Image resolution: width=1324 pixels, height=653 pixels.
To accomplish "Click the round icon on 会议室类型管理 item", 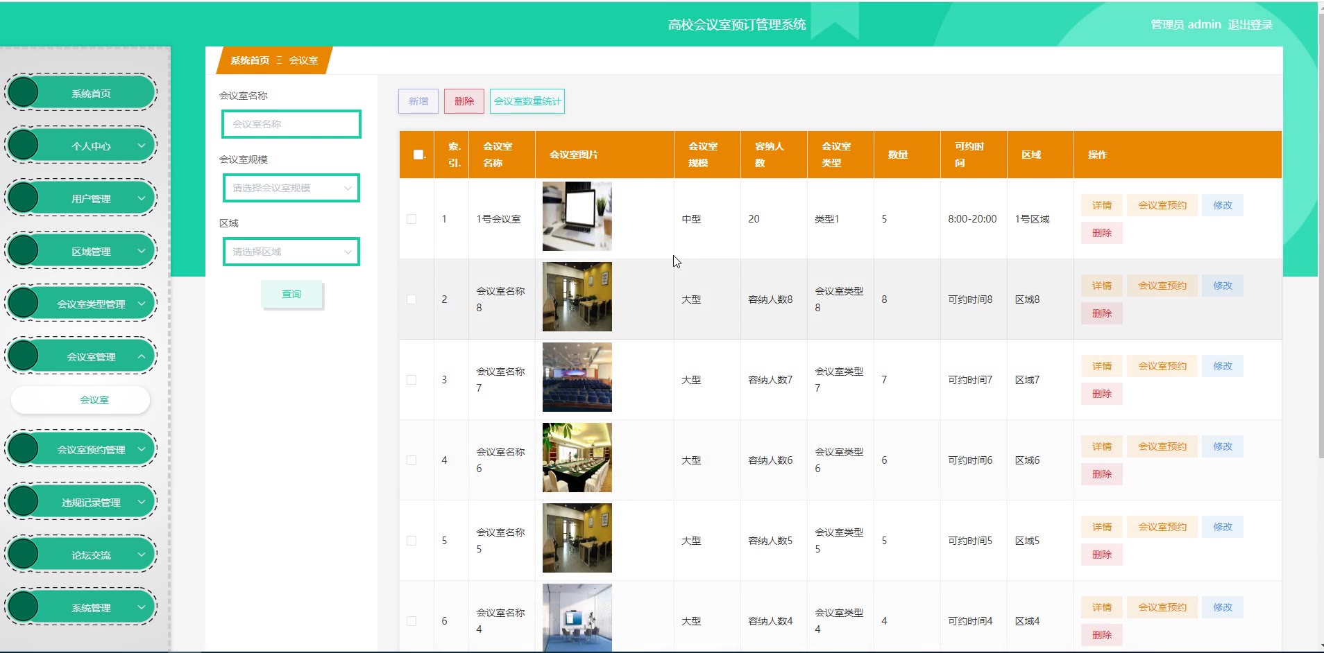I will click(x=24, y=303).
